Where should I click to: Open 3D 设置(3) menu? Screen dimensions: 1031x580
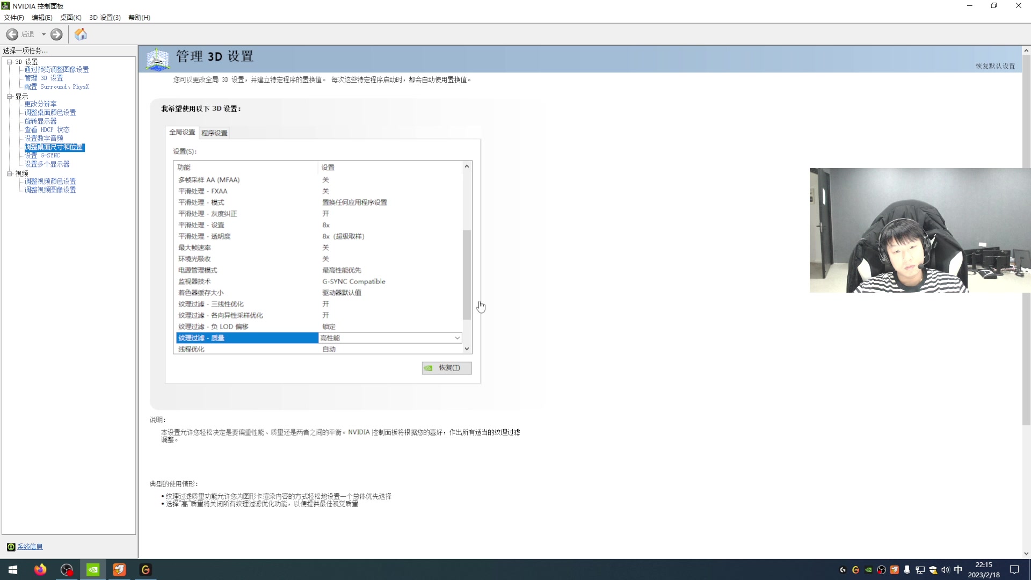(105, 18)
